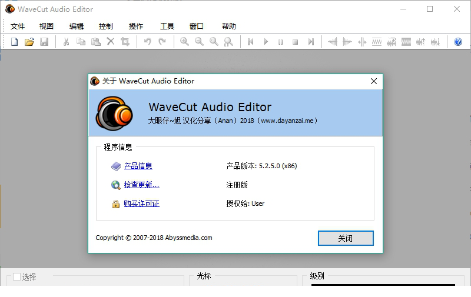Click the wavy lines effect icon
Image resolution: width=471 pixels, height=297 pixels.
point(377,42)
